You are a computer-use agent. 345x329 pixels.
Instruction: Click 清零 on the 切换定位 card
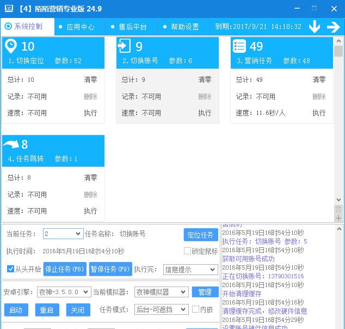(x=90, y=80)
